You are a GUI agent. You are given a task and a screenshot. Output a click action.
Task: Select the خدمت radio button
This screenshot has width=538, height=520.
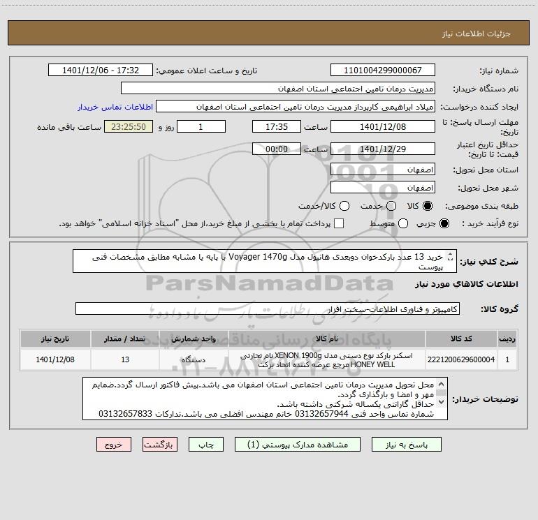coord(391,206)
